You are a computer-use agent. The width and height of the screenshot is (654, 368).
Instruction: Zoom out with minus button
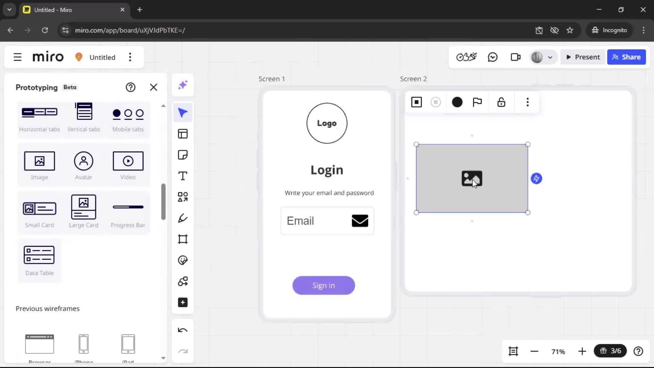[x=534, y=351]
